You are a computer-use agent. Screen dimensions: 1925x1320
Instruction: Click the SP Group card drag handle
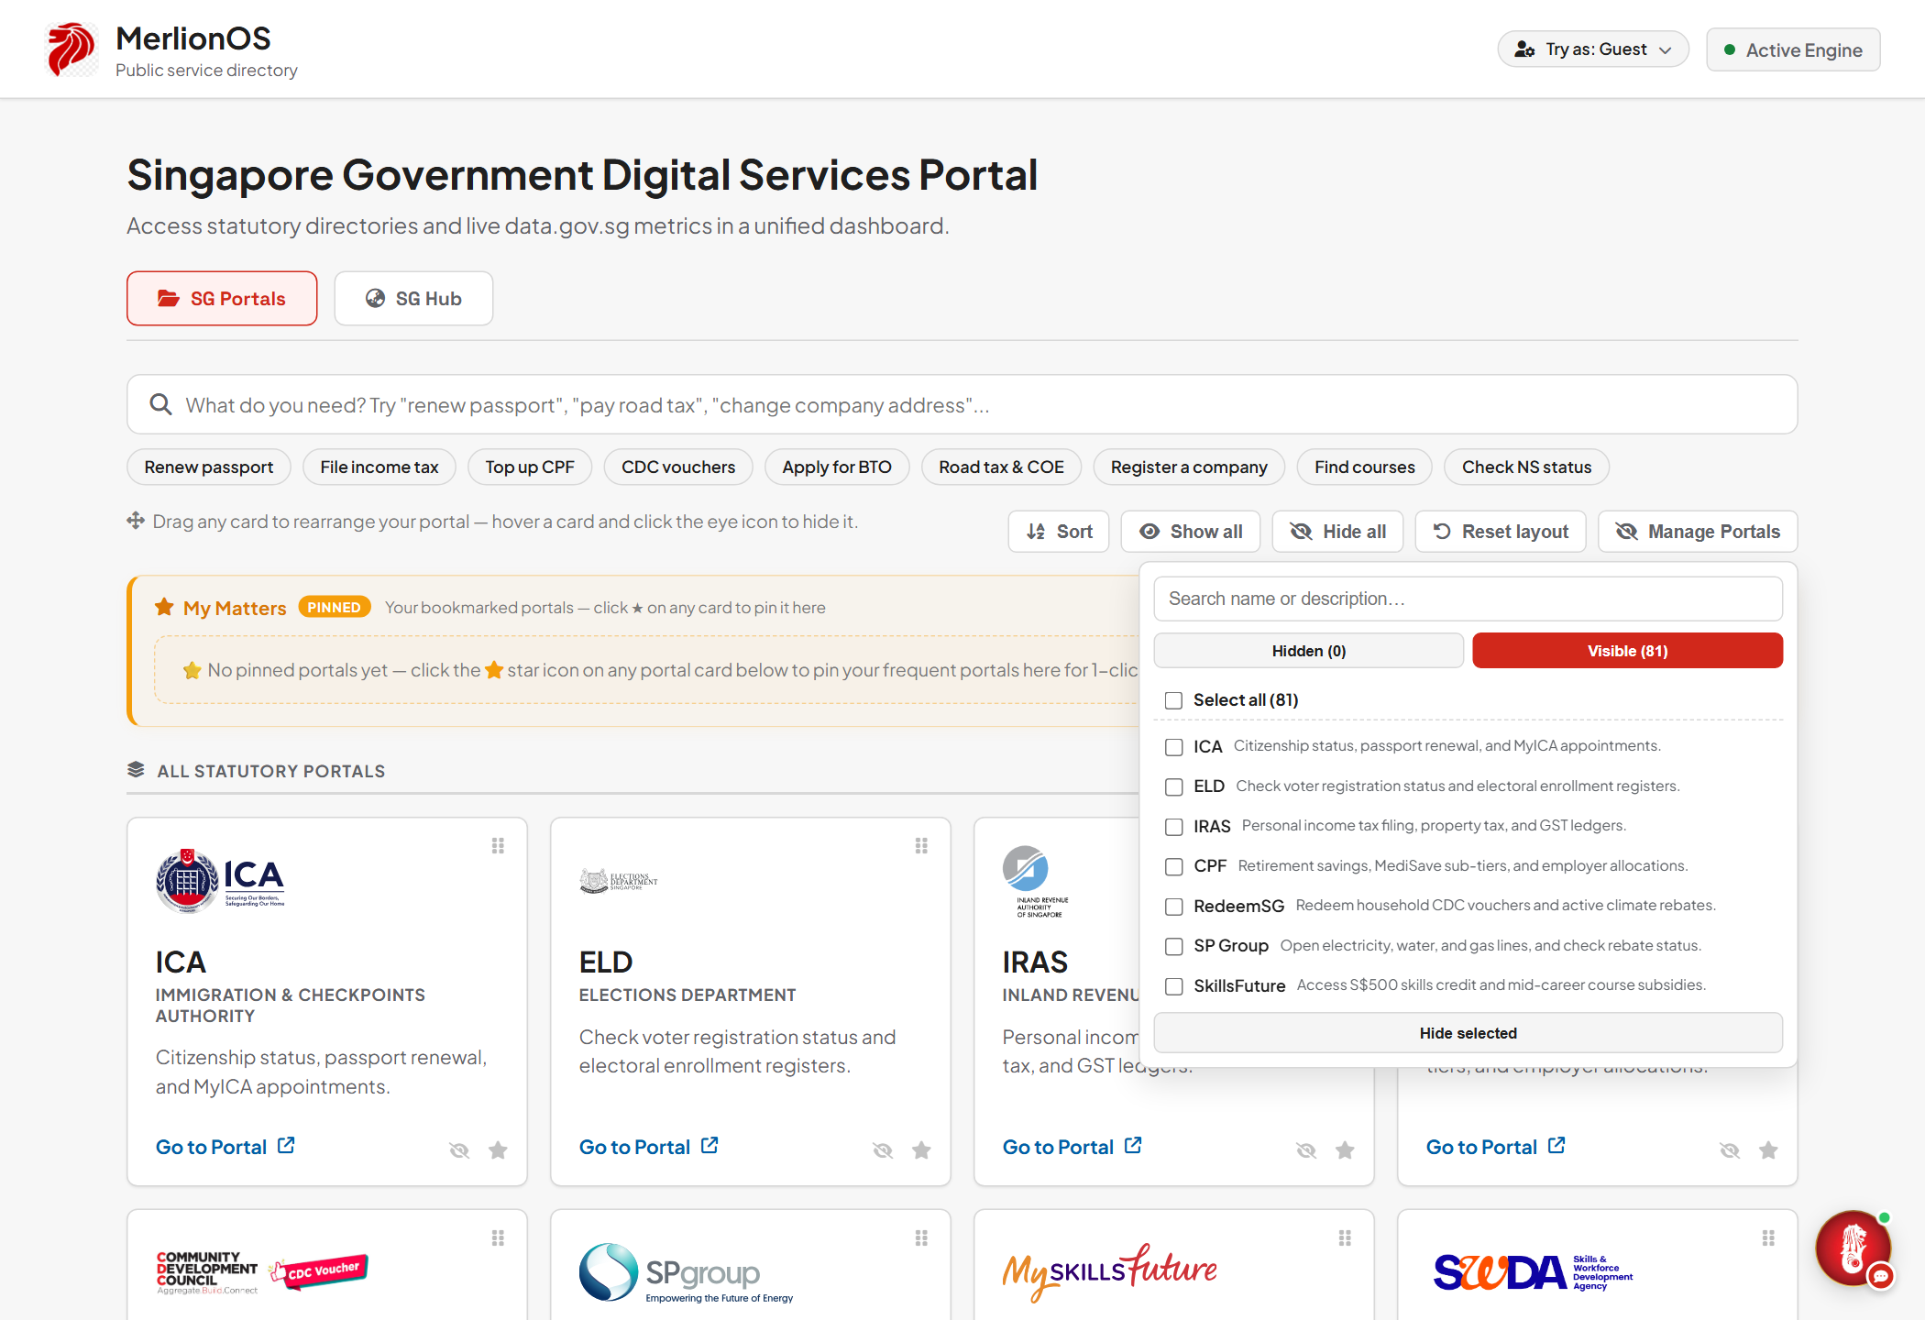(921, 1237)
